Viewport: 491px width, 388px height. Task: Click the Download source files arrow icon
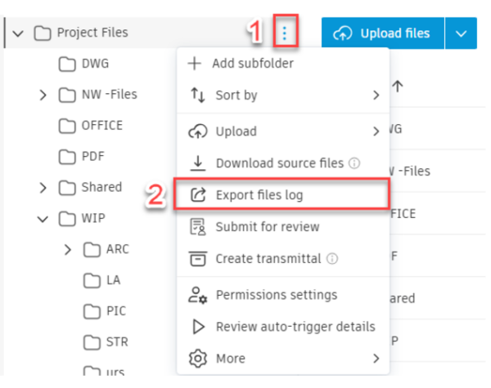point(197,163)
